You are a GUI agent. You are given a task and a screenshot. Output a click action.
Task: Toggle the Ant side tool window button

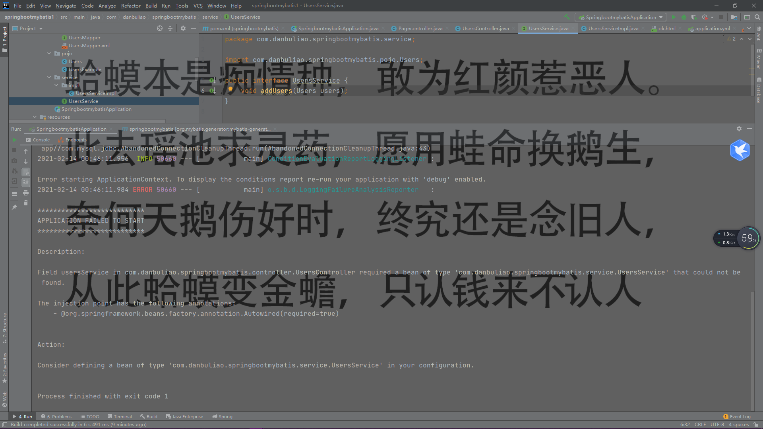tap(759, 34)
